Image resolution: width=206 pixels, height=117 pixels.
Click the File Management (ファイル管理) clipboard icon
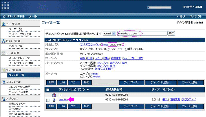[x=3, y=70]
